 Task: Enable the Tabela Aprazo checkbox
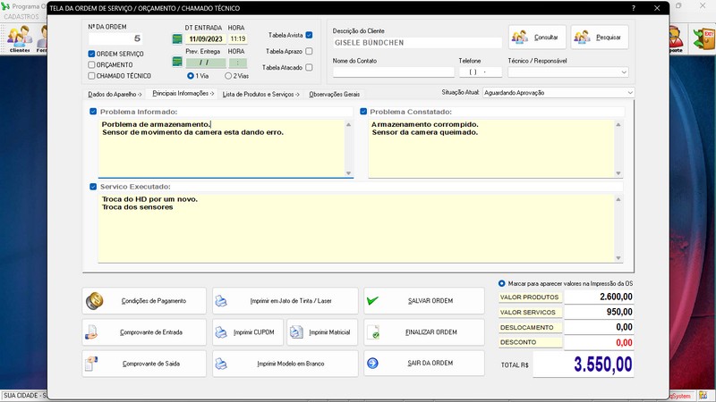[x=309, y=52]
